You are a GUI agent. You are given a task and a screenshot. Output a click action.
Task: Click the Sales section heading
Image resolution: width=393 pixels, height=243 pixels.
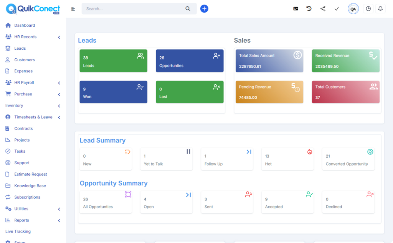click(242, 40)
